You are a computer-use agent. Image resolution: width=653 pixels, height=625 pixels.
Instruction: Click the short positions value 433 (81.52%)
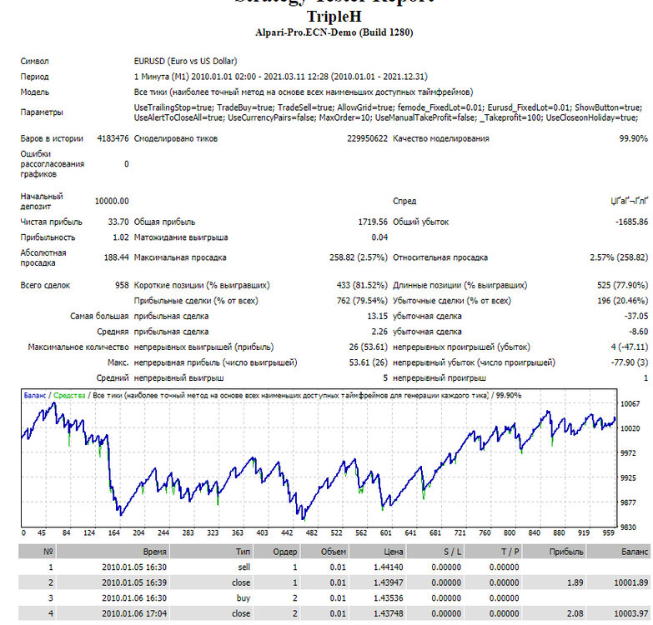pyautogui.click(x=362, y=286)
